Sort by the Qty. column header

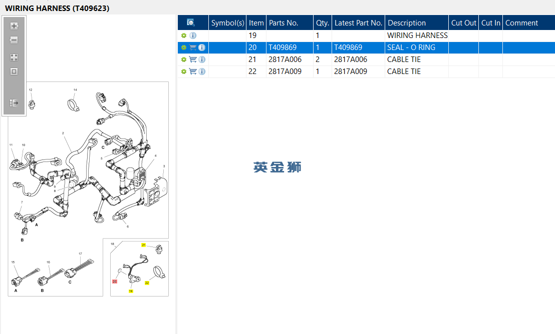(x=323, y=22)
